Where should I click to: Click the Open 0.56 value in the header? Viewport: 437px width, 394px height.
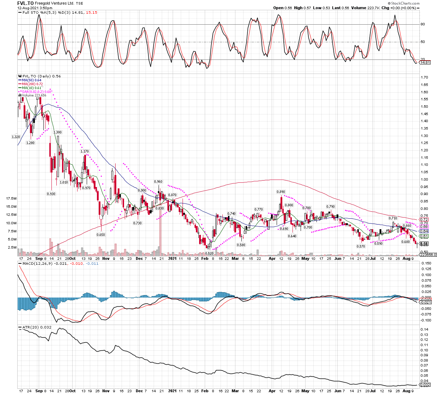click(x=283, y=8)
